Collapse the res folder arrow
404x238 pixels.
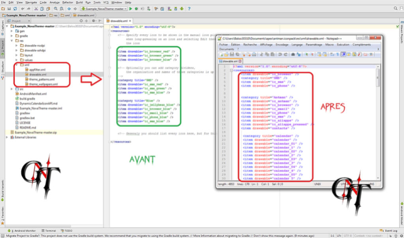(11, 41)
